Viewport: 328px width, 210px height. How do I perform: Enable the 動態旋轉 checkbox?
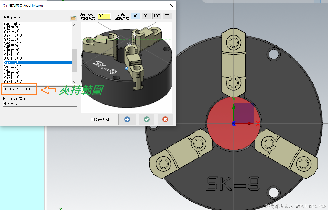click(93, 120)
